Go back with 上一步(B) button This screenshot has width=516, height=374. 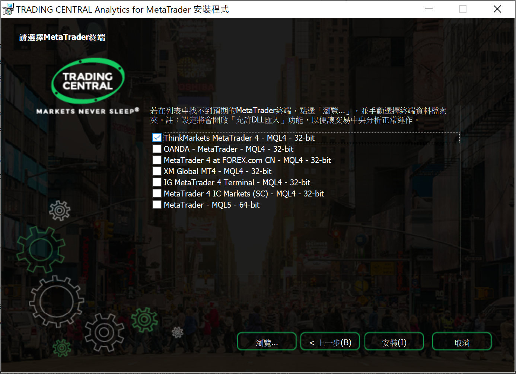point(330,342)
